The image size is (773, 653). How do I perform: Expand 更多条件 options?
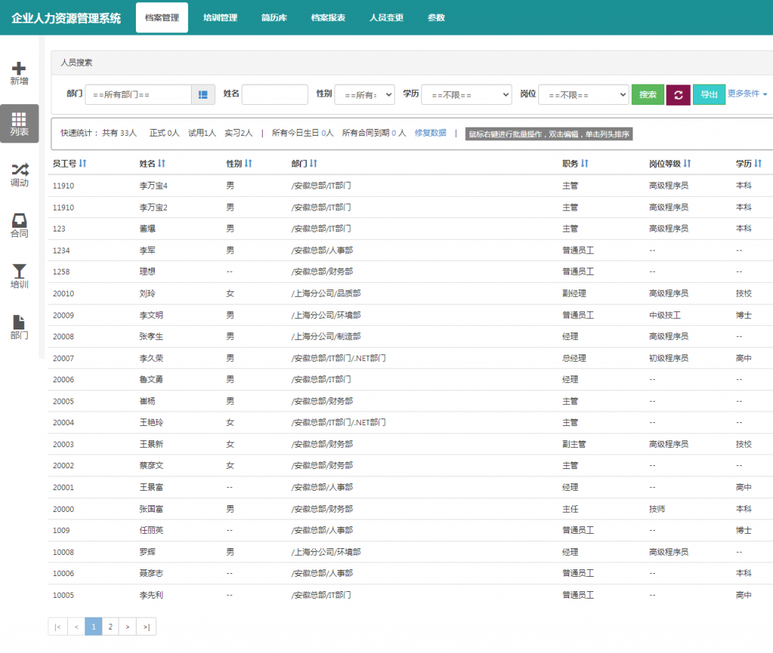click(x=747, y=94)
